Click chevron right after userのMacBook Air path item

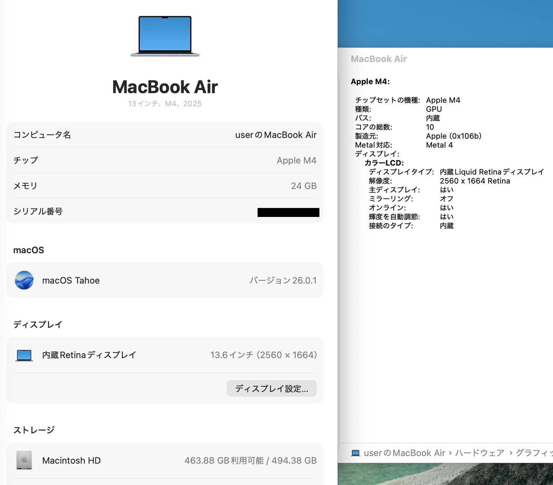(450, 453)
